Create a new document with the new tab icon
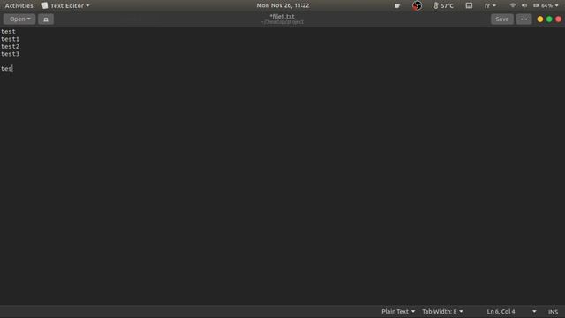This screenshot has width=565, height=318. click(x=46, y=19)
